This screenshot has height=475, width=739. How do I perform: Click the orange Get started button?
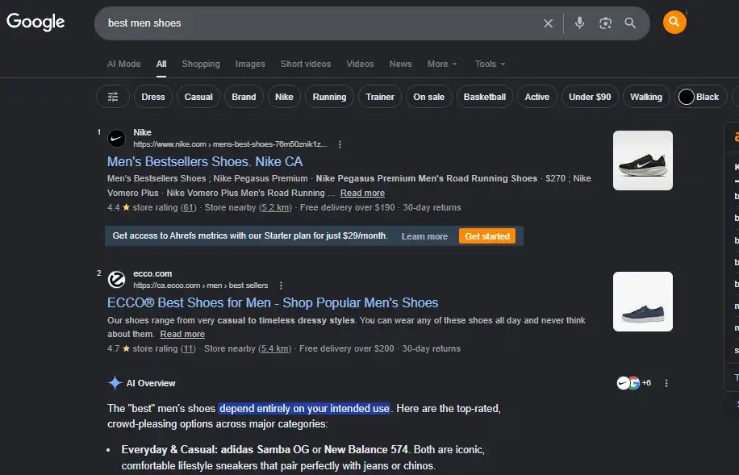pyautogui.click(x=487, y=236)
